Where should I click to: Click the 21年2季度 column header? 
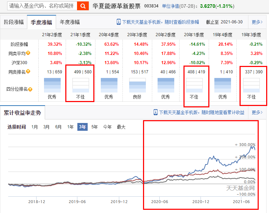(x=52, y=35)
